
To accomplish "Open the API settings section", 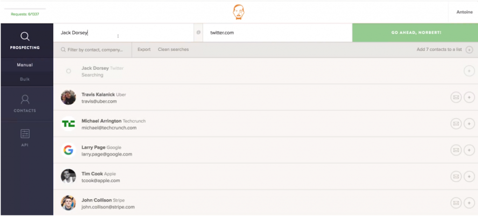I will [x=25, y=138].
